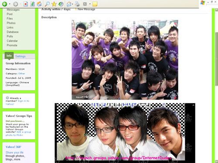
Task: Open Post in the sidebar
Action: tap(10, 14)
